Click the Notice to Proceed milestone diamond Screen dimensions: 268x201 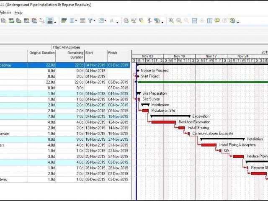click(x=137, y=71)
